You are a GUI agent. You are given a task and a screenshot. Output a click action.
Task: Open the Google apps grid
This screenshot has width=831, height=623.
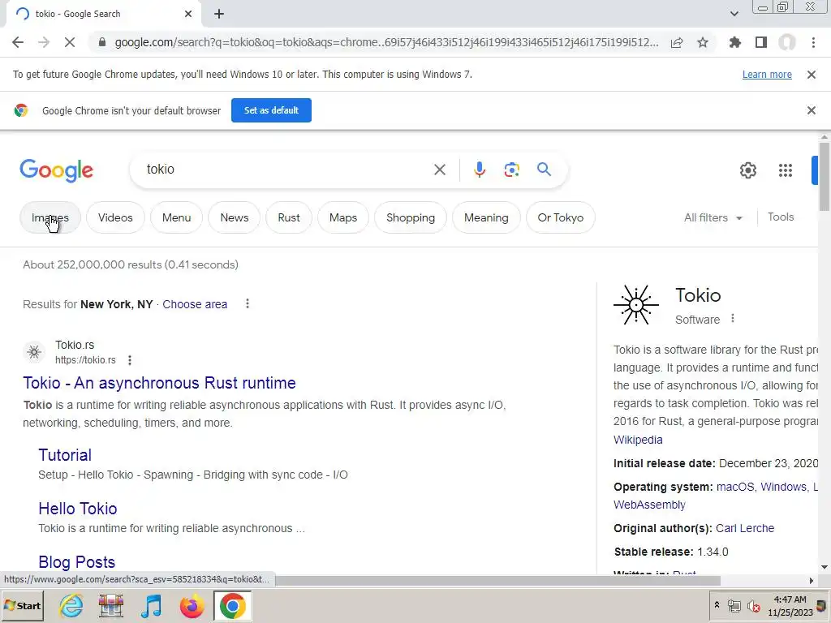point(786,170)
